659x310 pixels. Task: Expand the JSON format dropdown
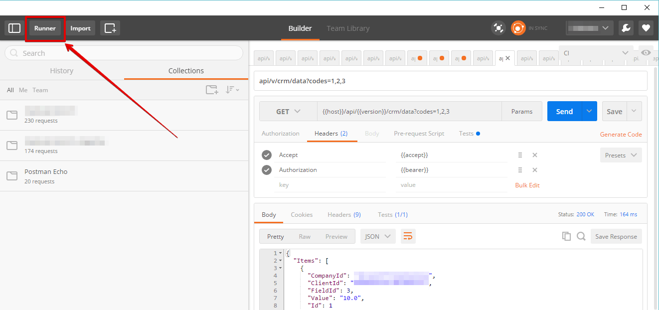point(378,236)
